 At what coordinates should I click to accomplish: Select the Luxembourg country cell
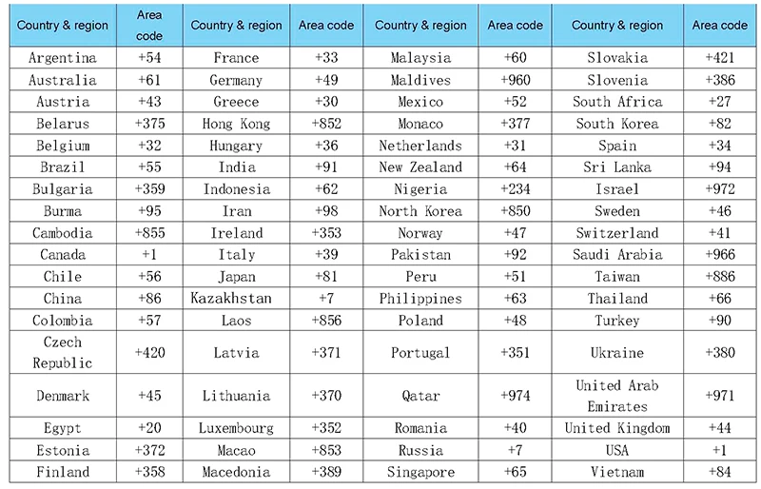click(x=236, y=428)
